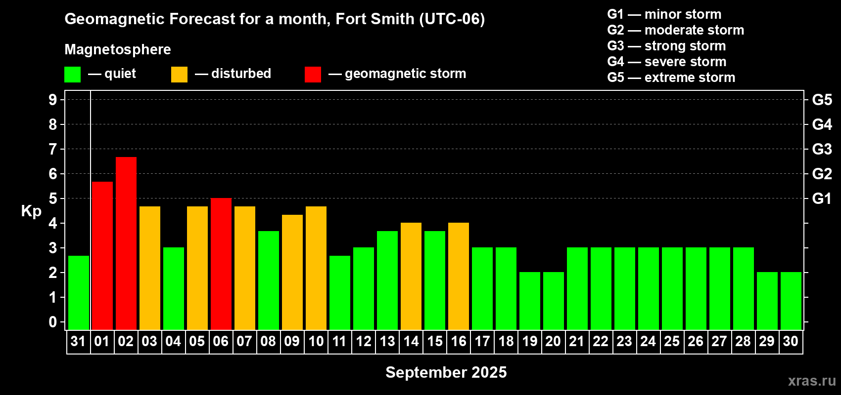Click the green bar for August 31
The image size is (841, 395).
coord(79,293)
